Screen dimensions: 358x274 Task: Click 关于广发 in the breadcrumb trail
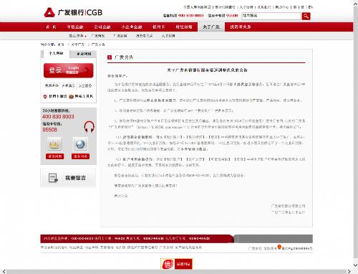(x=78, y=44)
